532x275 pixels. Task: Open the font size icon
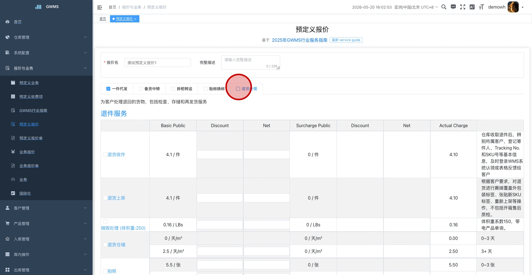pos(482,7)
